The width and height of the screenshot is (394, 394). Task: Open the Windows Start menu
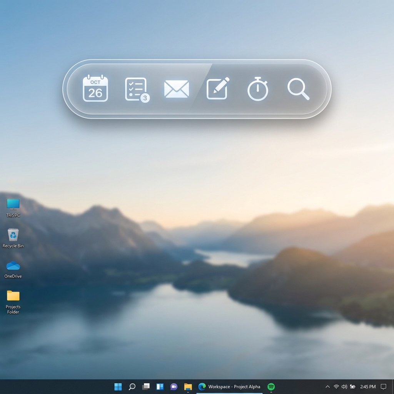(118, 387)
